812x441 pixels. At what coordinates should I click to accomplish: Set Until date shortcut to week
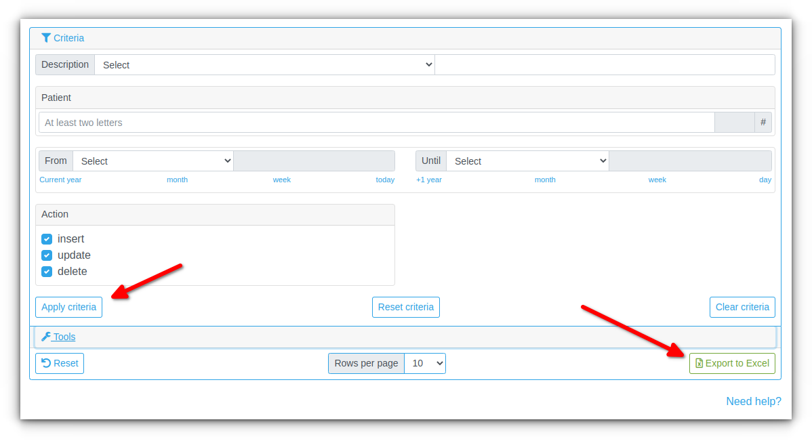(x=657, y=180)
